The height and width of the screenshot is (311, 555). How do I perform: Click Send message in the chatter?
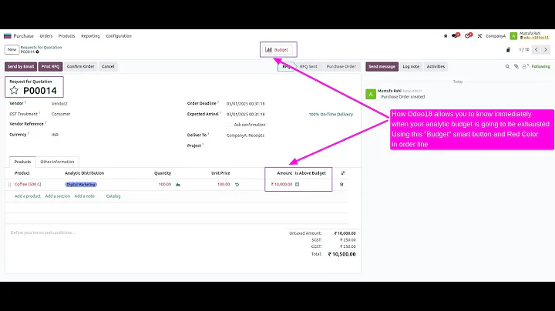382,66
